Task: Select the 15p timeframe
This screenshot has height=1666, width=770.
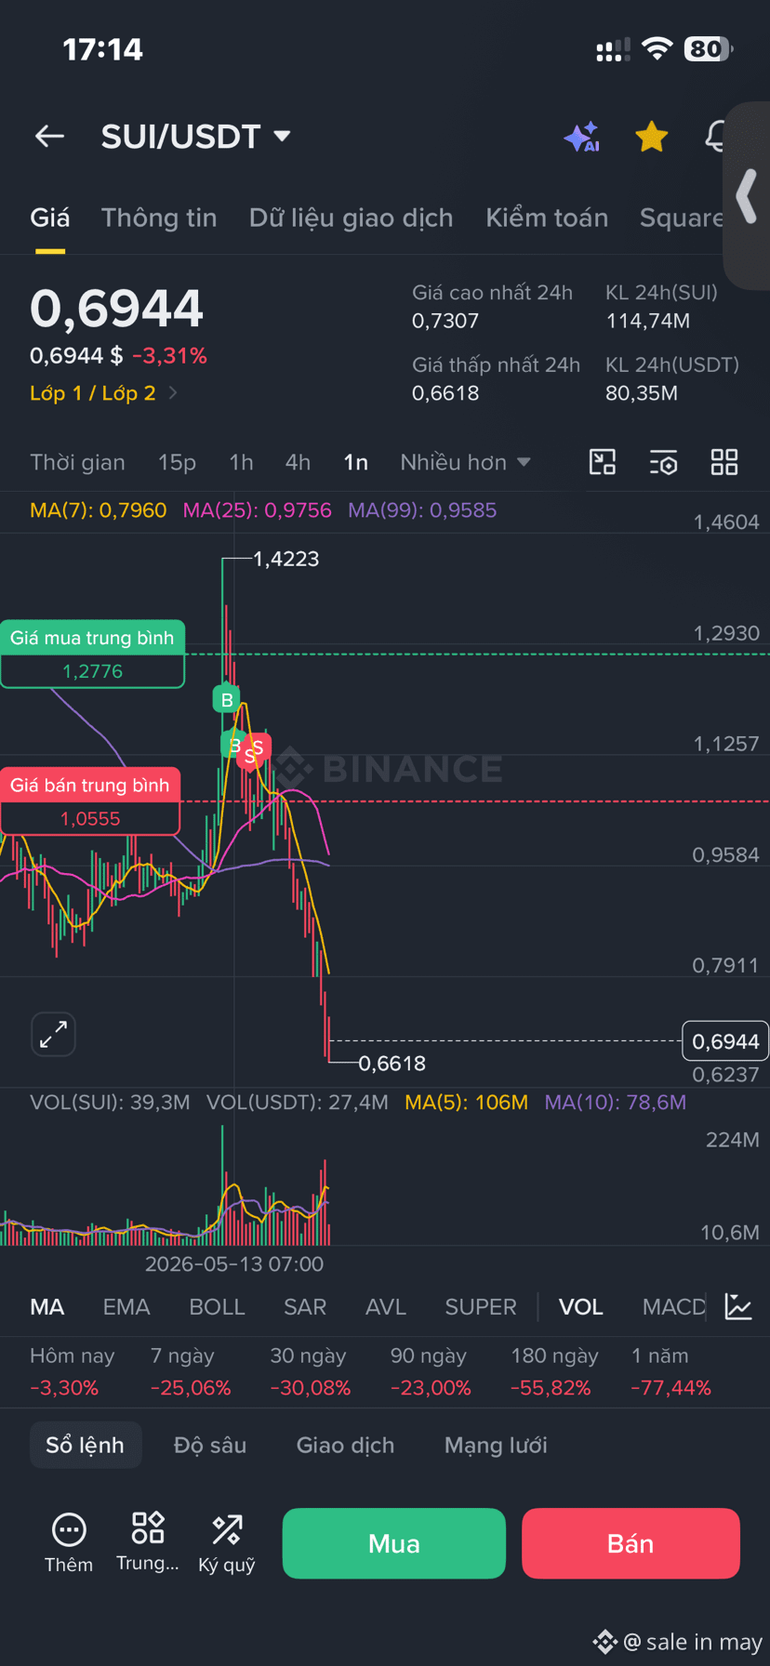Action: (x=177, y=462)
